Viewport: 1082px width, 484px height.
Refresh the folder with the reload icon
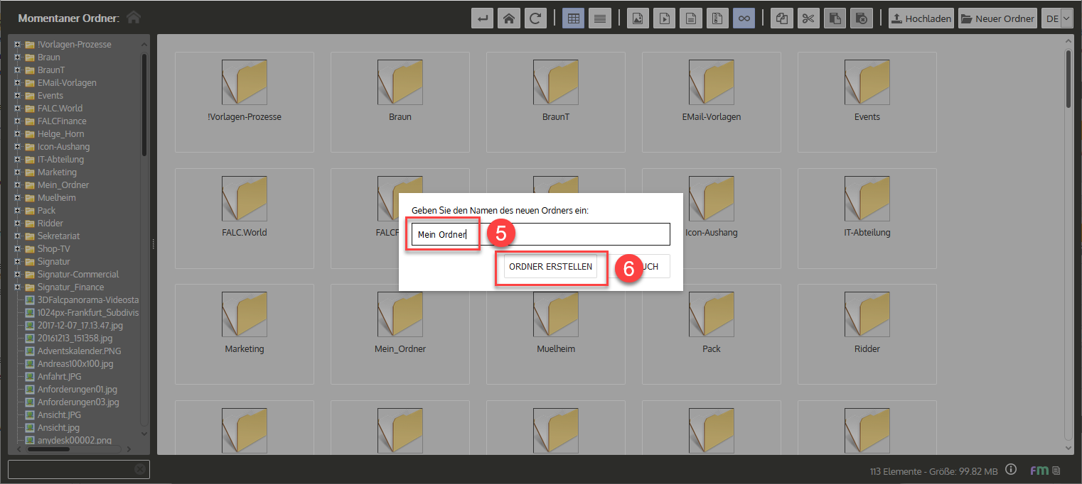pos(535,18)
